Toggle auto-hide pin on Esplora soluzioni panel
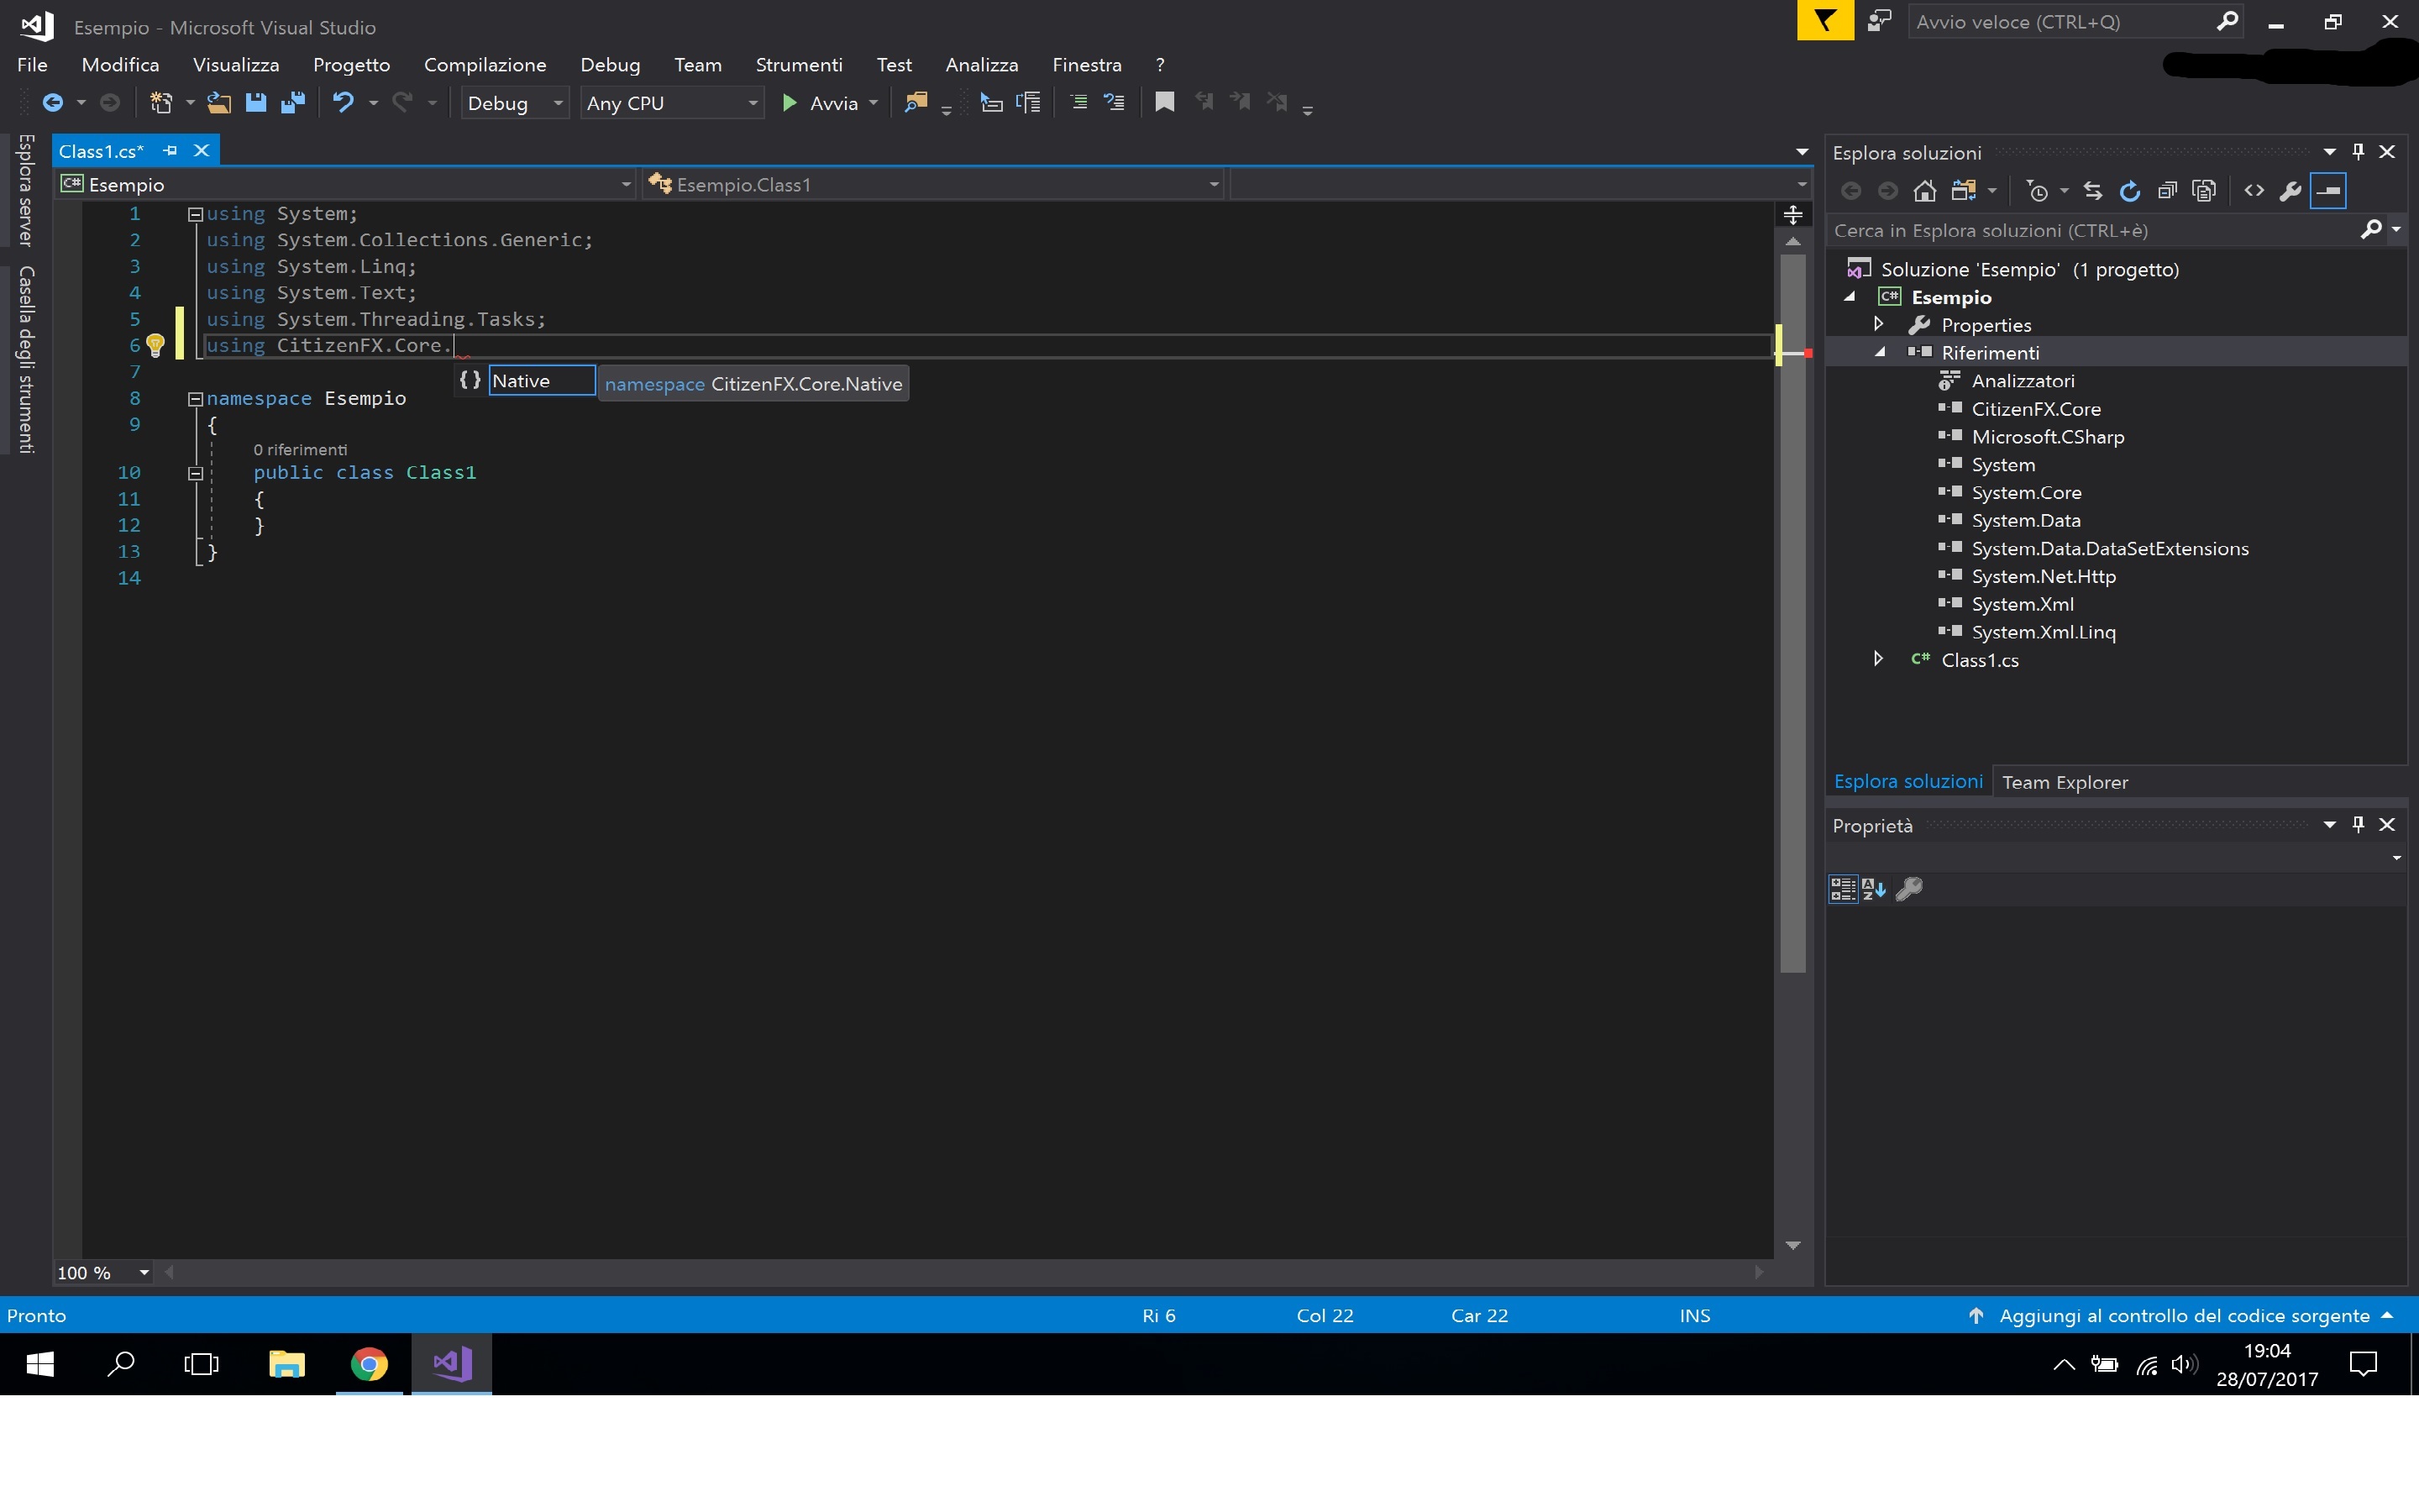 (2359, 151)
